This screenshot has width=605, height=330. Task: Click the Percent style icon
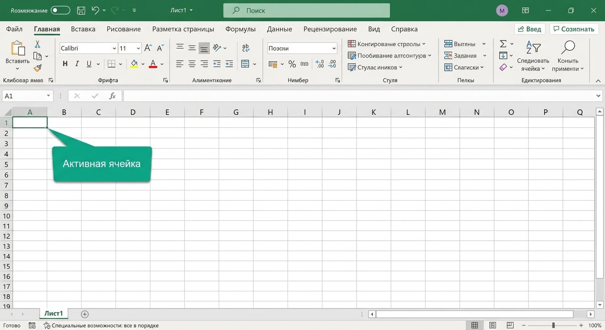[x=292, y=64]
